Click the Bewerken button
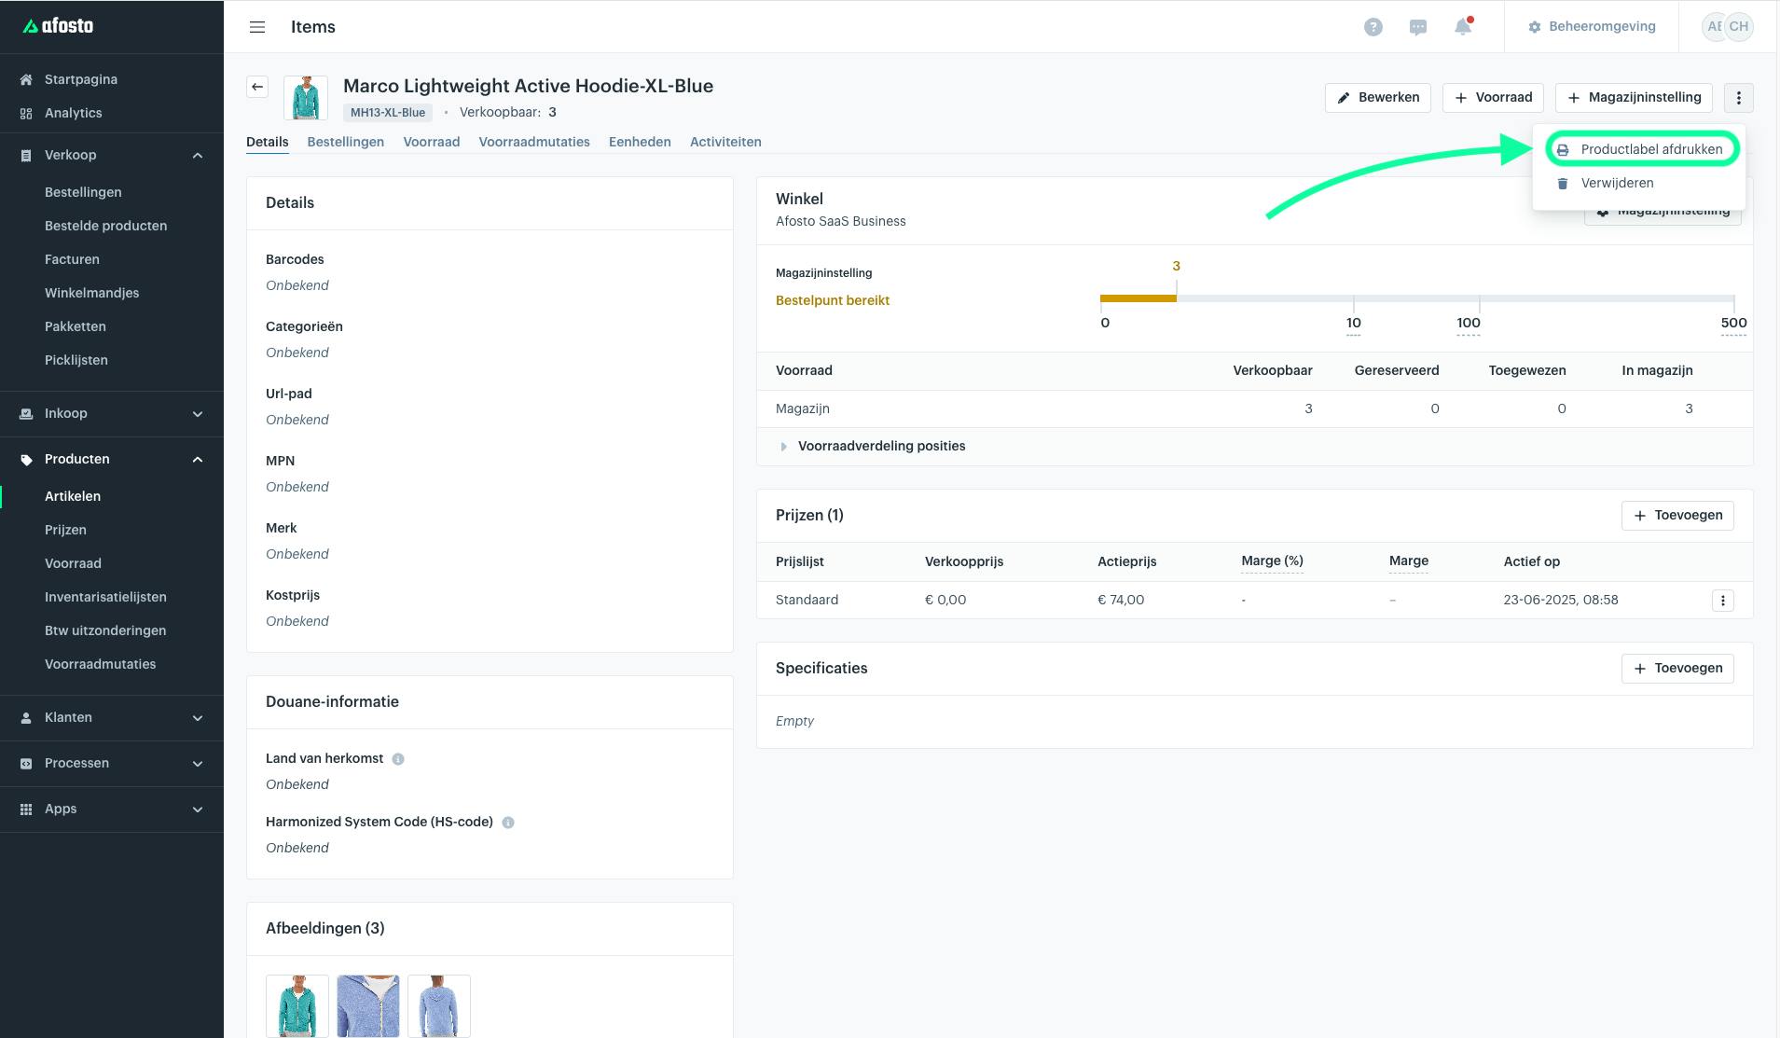Viewport: 1780px width, 1038px height. (1378, 98)
